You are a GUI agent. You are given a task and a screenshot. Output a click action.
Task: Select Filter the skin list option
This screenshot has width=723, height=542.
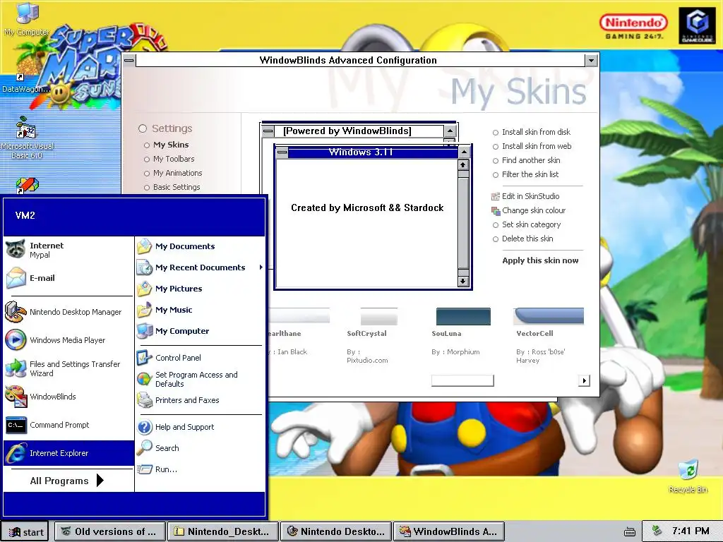tap(525, 175)
